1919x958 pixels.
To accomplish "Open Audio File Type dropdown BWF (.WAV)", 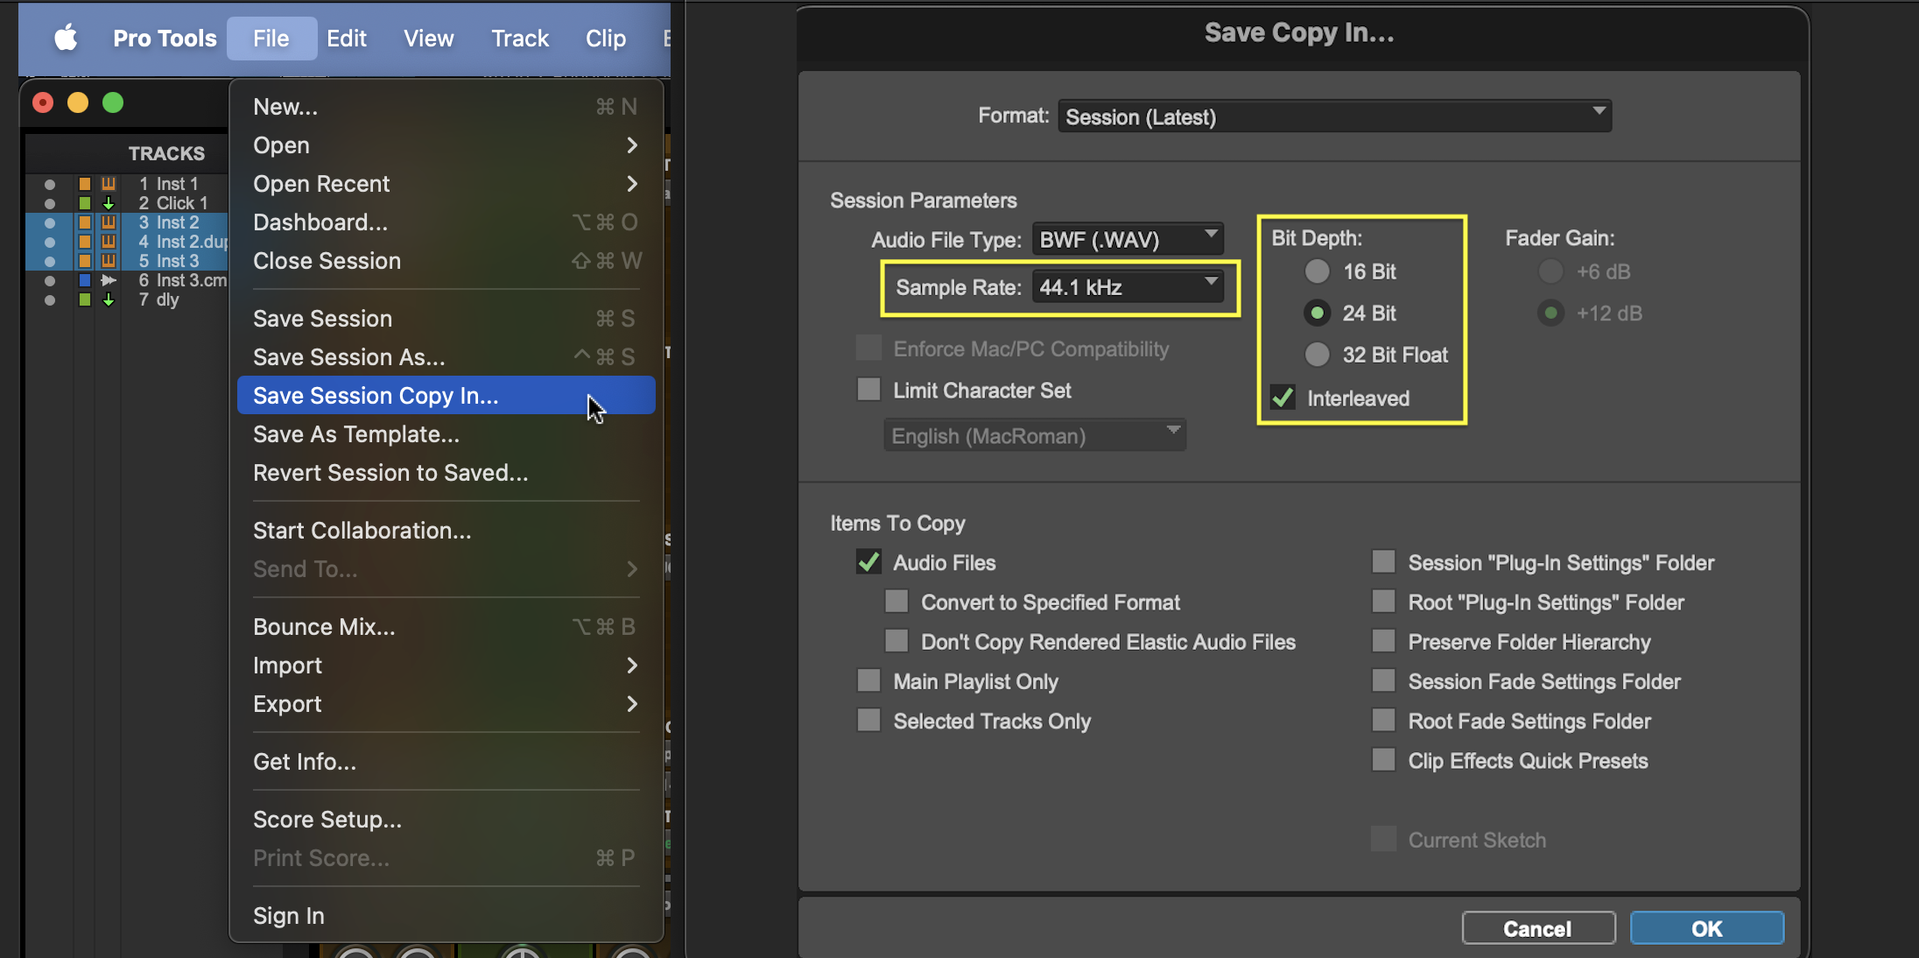I will pyautogui.click(x=1128, y=239).
